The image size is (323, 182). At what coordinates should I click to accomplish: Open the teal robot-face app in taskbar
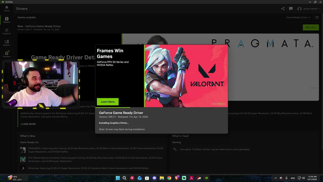184,178
